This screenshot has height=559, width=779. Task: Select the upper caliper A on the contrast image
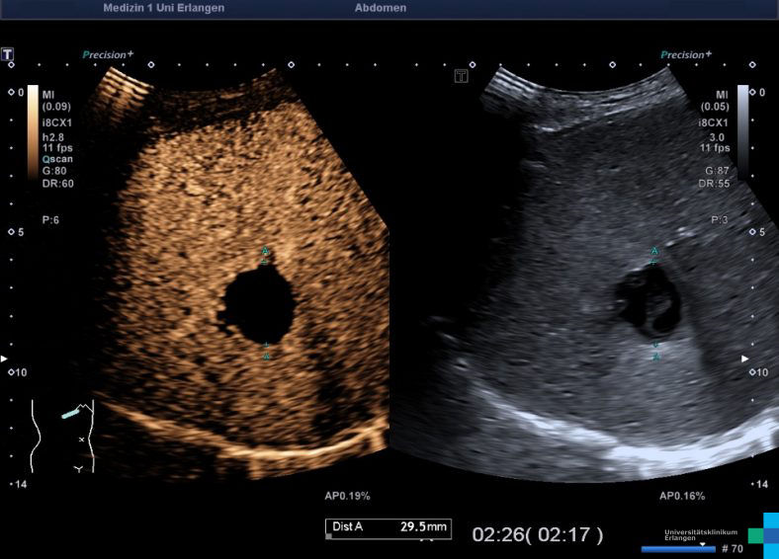pos(265,255)
